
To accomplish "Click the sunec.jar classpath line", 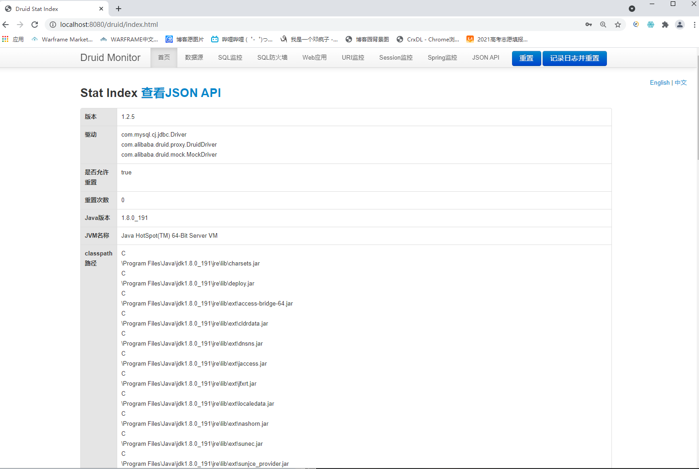I will click(x=192, y=444).
